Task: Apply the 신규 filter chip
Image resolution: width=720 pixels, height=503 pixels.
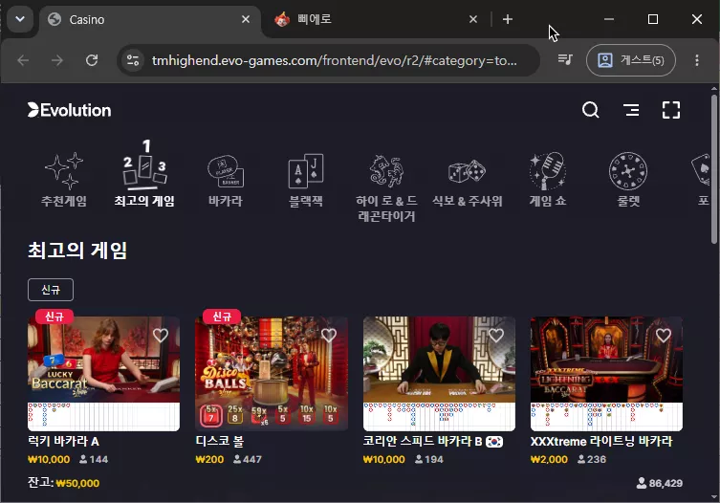Action: 51,290
